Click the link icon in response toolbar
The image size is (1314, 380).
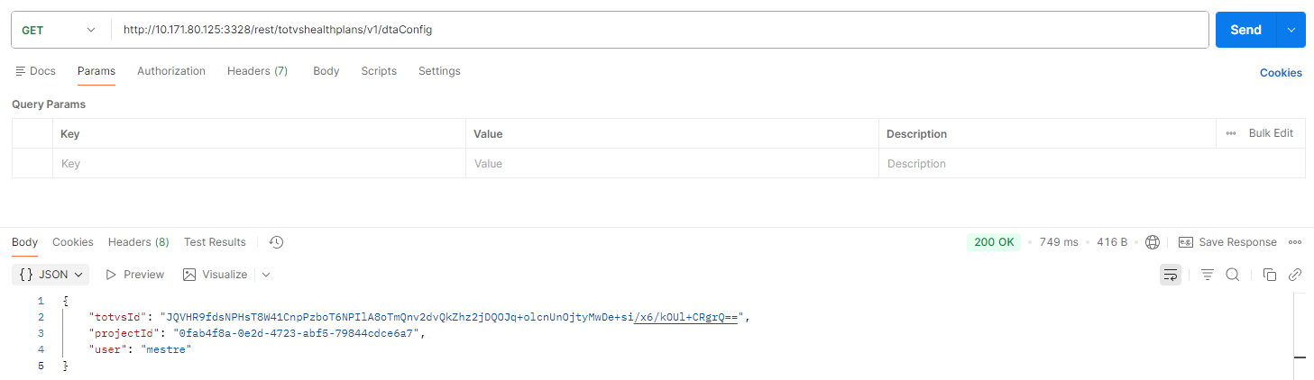(1295, 275)
